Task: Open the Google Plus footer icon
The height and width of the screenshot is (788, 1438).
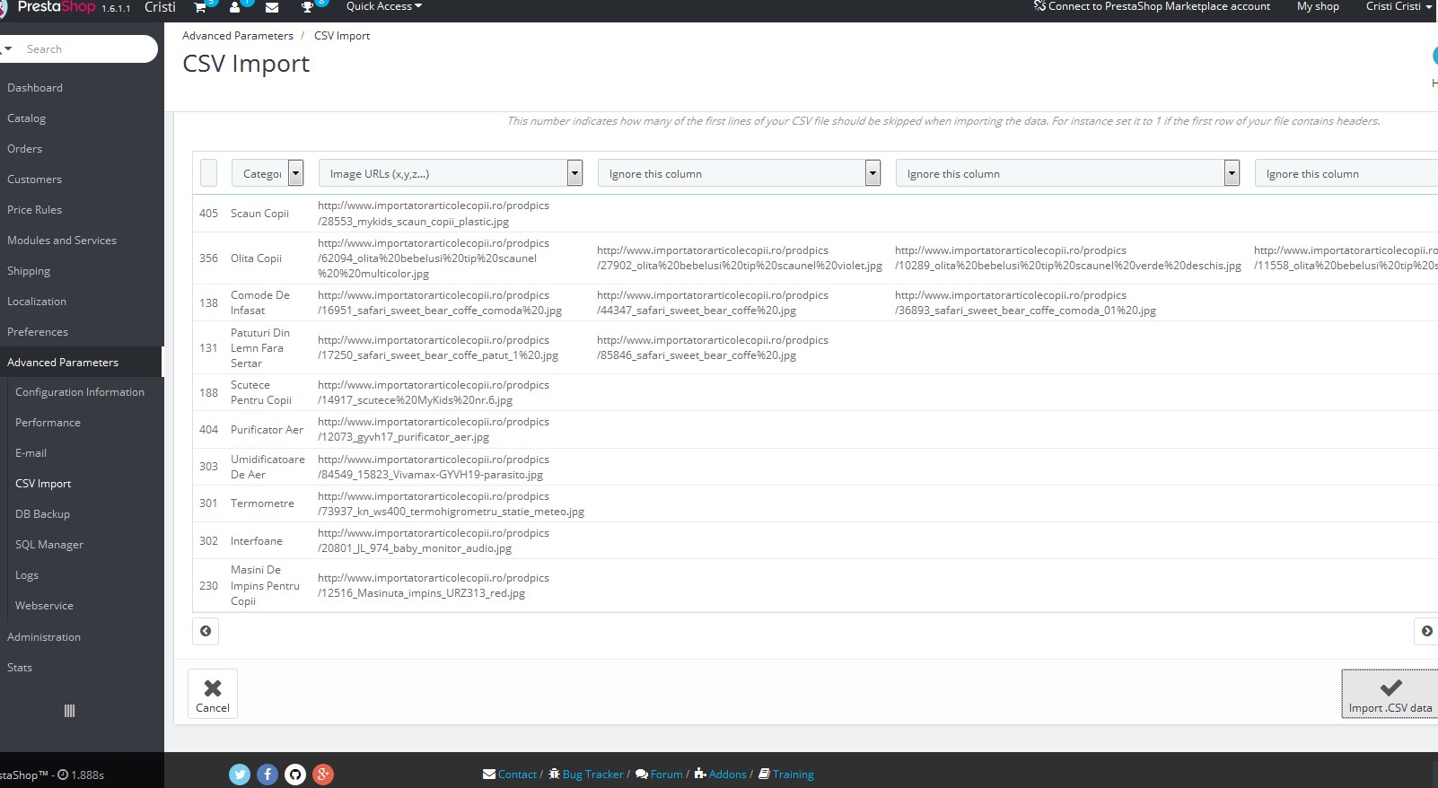Action: (323, 774)
